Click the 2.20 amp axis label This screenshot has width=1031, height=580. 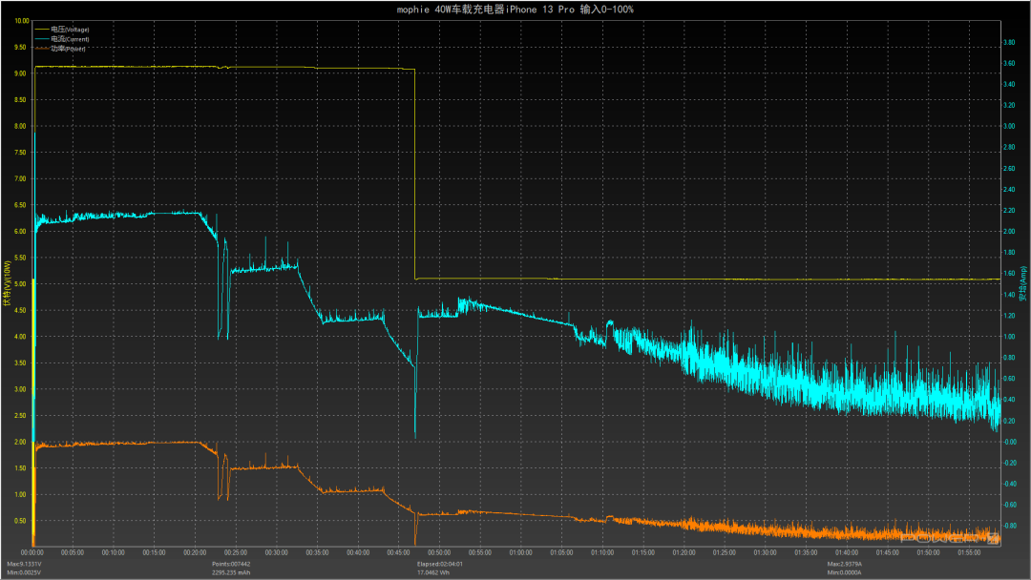click(1009, 211)
